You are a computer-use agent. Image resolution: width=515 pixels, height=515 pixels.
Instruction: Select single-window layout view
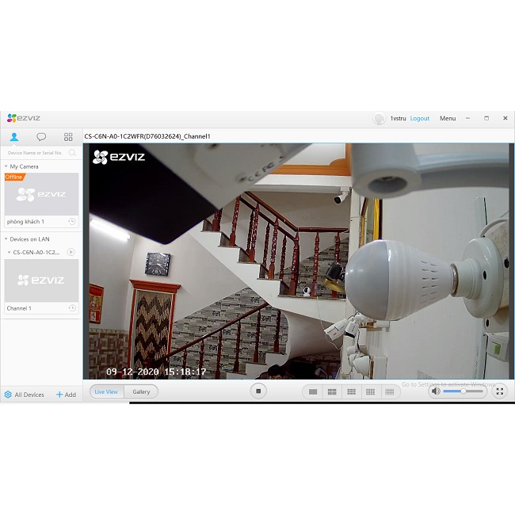[x=313, y=391]
